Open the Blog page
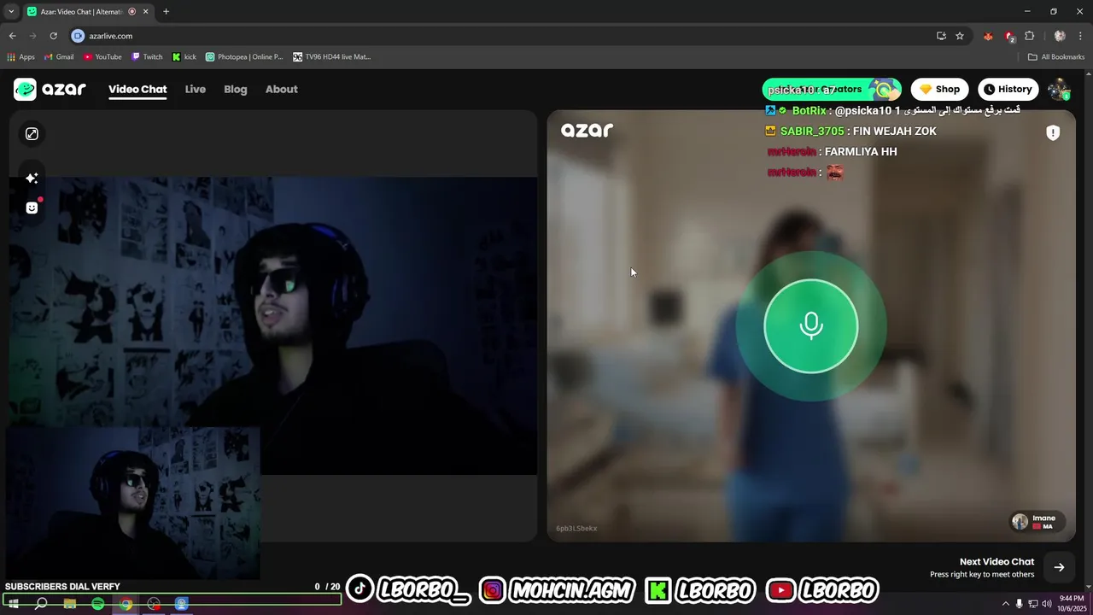This screenshot has height=615, width=1093. point(236,89)
